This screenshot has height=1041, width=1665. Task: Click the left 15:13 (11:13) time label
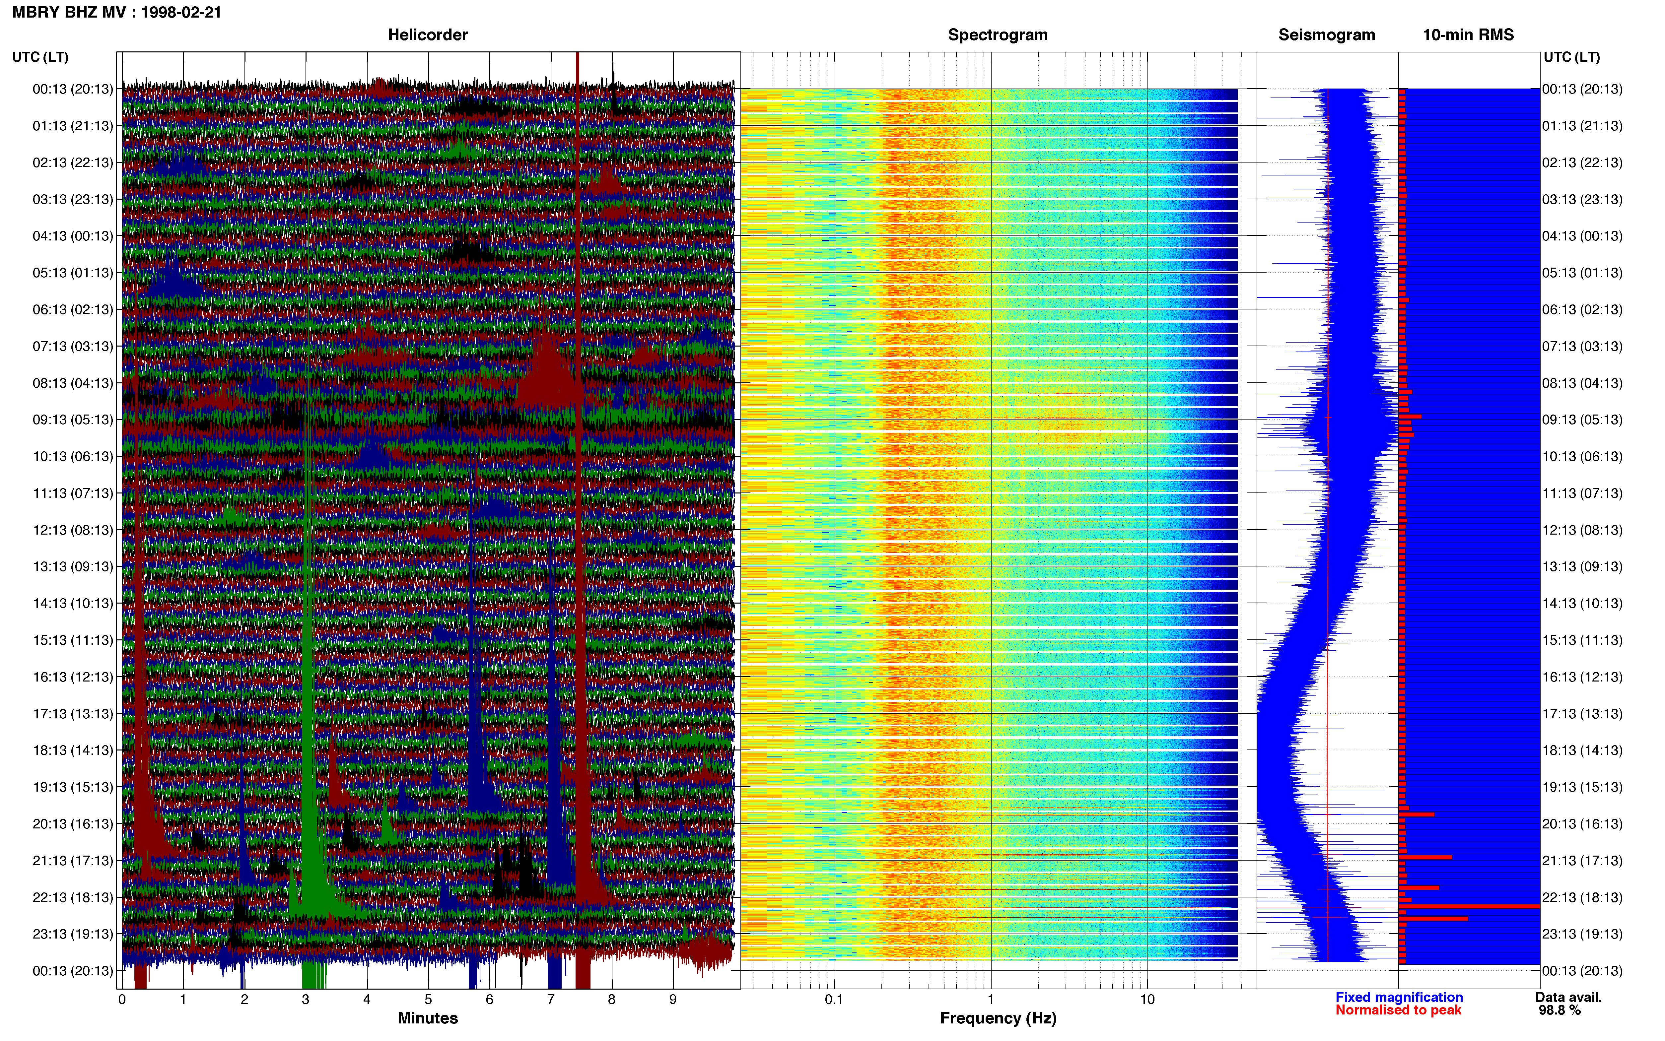coord(73,640)
